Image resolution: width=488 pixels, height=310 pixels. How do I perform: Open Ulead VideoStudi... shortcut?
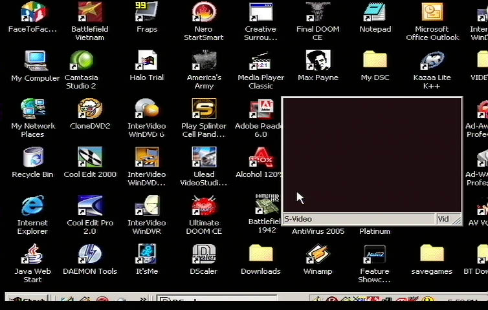click(204, 157)
